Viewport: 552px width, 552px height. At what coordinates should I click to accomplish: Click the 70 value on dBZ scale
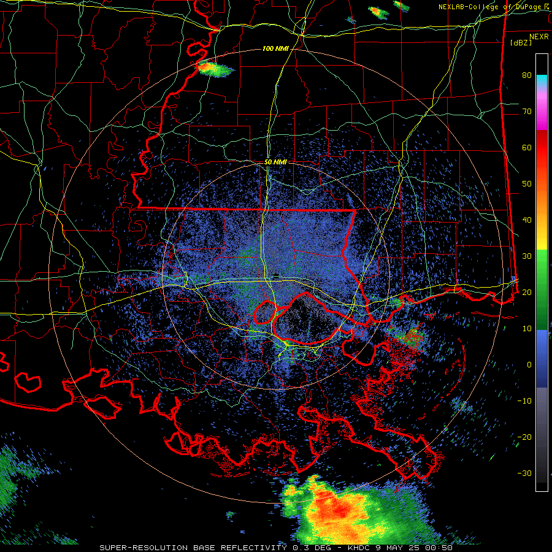(x=527, y=112)
